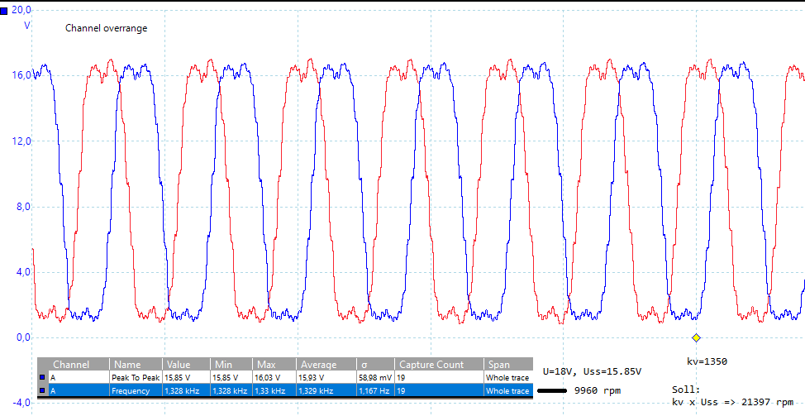
Task: Click the Channel overrange warning text
Action: tap(107, 28)
